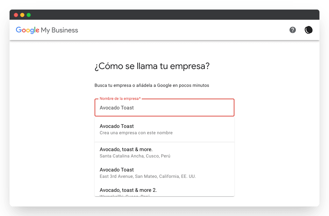The width and height of the screenshot is (329, 216).
Task: Click 'Busca tu empresa o añádela a Google' text
Action: tap(133, 86)
